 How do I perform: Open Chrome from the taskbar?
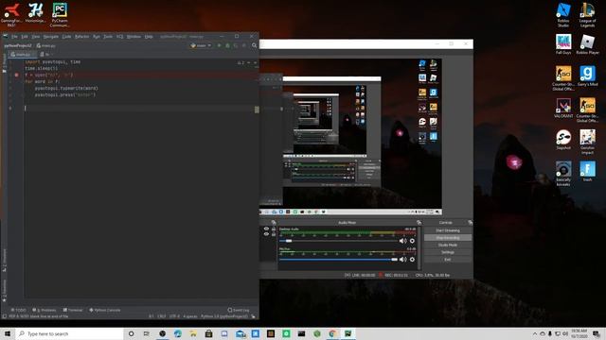tap(332, 333)
